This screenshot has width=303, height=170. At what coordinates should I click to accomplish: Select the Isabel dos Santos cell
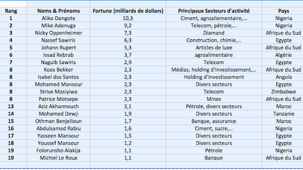tap(59, 77)
